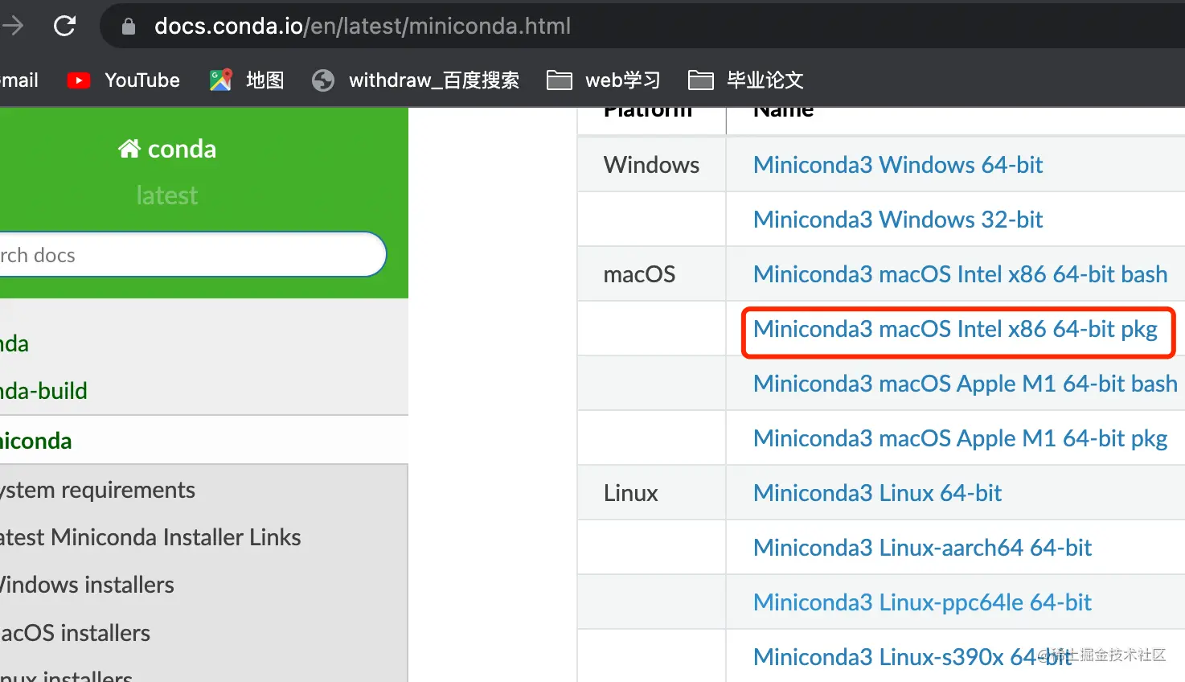Download Miniconda3 macOS Apple M1 64-bit pkg
Image resolution: width=1185 pixels, height=682 pixels.
960,438
